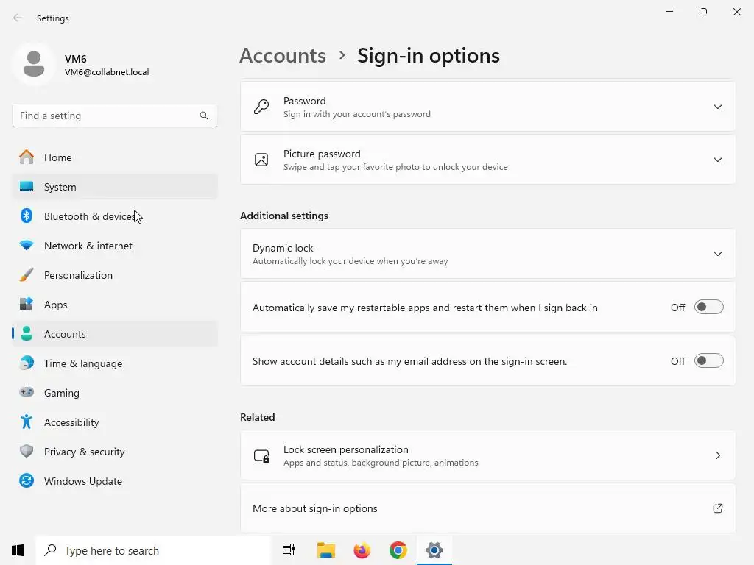This screenshot has width=754, height=565.
Task: Click the Accounts breadcrumb link
Action: point(283,56)
